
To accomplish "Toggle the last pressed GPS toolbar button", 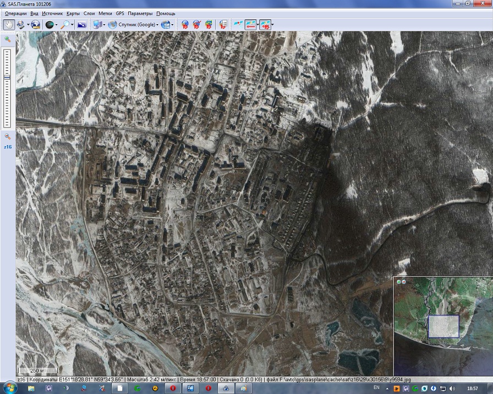I will point(265,24).
